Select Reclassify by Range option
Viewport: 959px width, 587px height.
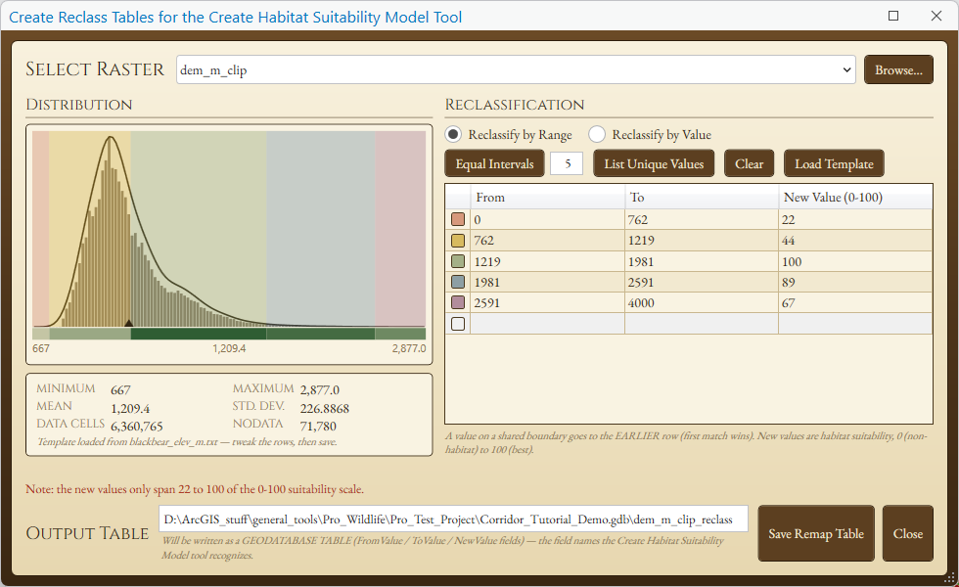[452, 134]
